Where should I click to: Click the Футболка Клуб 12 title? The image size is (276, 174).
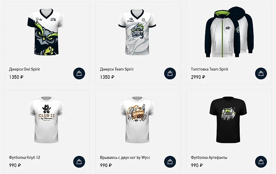pos(25,157)
